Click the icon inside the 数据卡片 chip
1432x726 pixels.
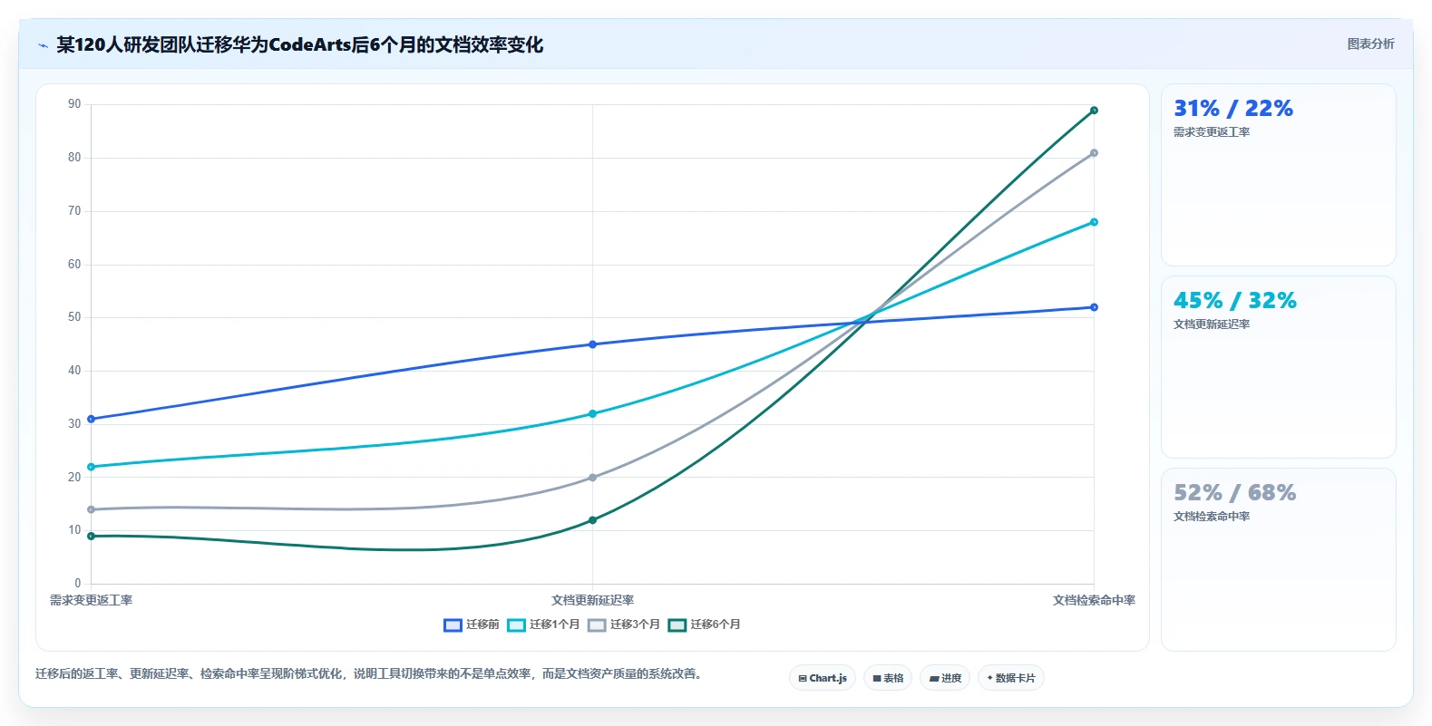(989, 678)
